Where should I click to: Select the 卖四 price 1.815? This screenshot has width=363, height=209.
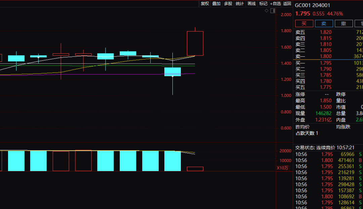325,38
